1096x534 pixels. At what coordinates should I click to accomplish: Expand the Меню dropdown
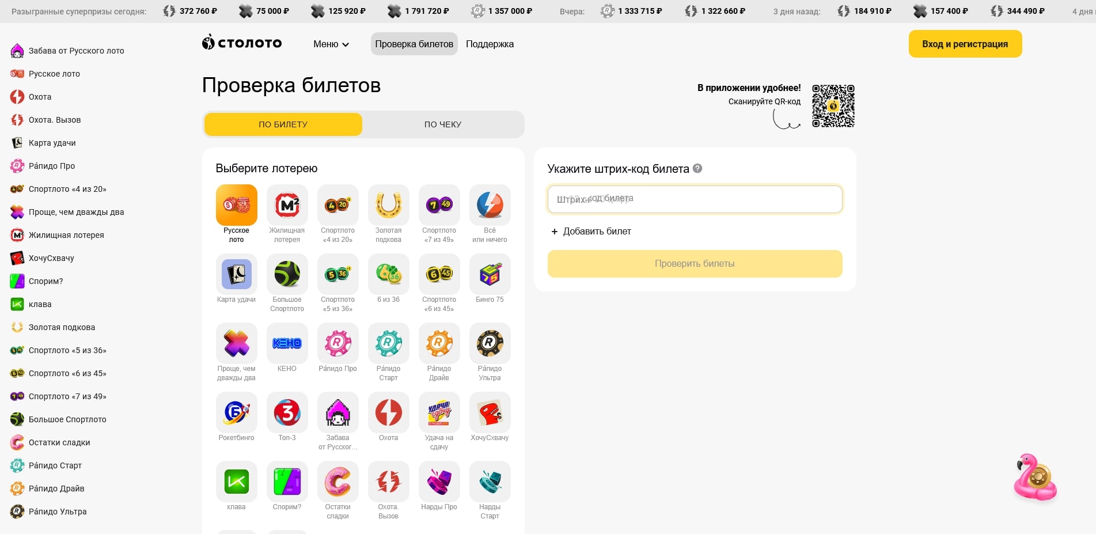tap(331, 44)
